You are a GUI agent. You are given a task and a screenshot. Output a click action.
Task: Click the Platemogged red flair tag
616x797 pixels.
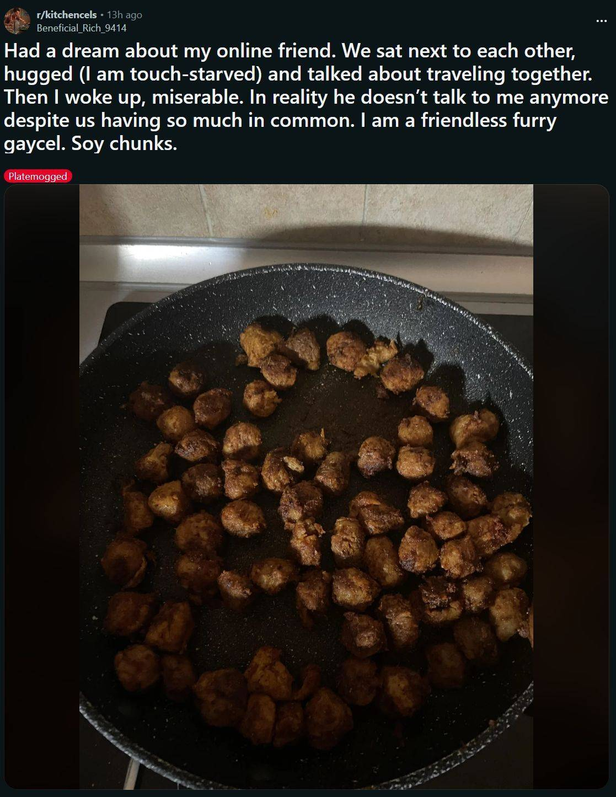38,176
